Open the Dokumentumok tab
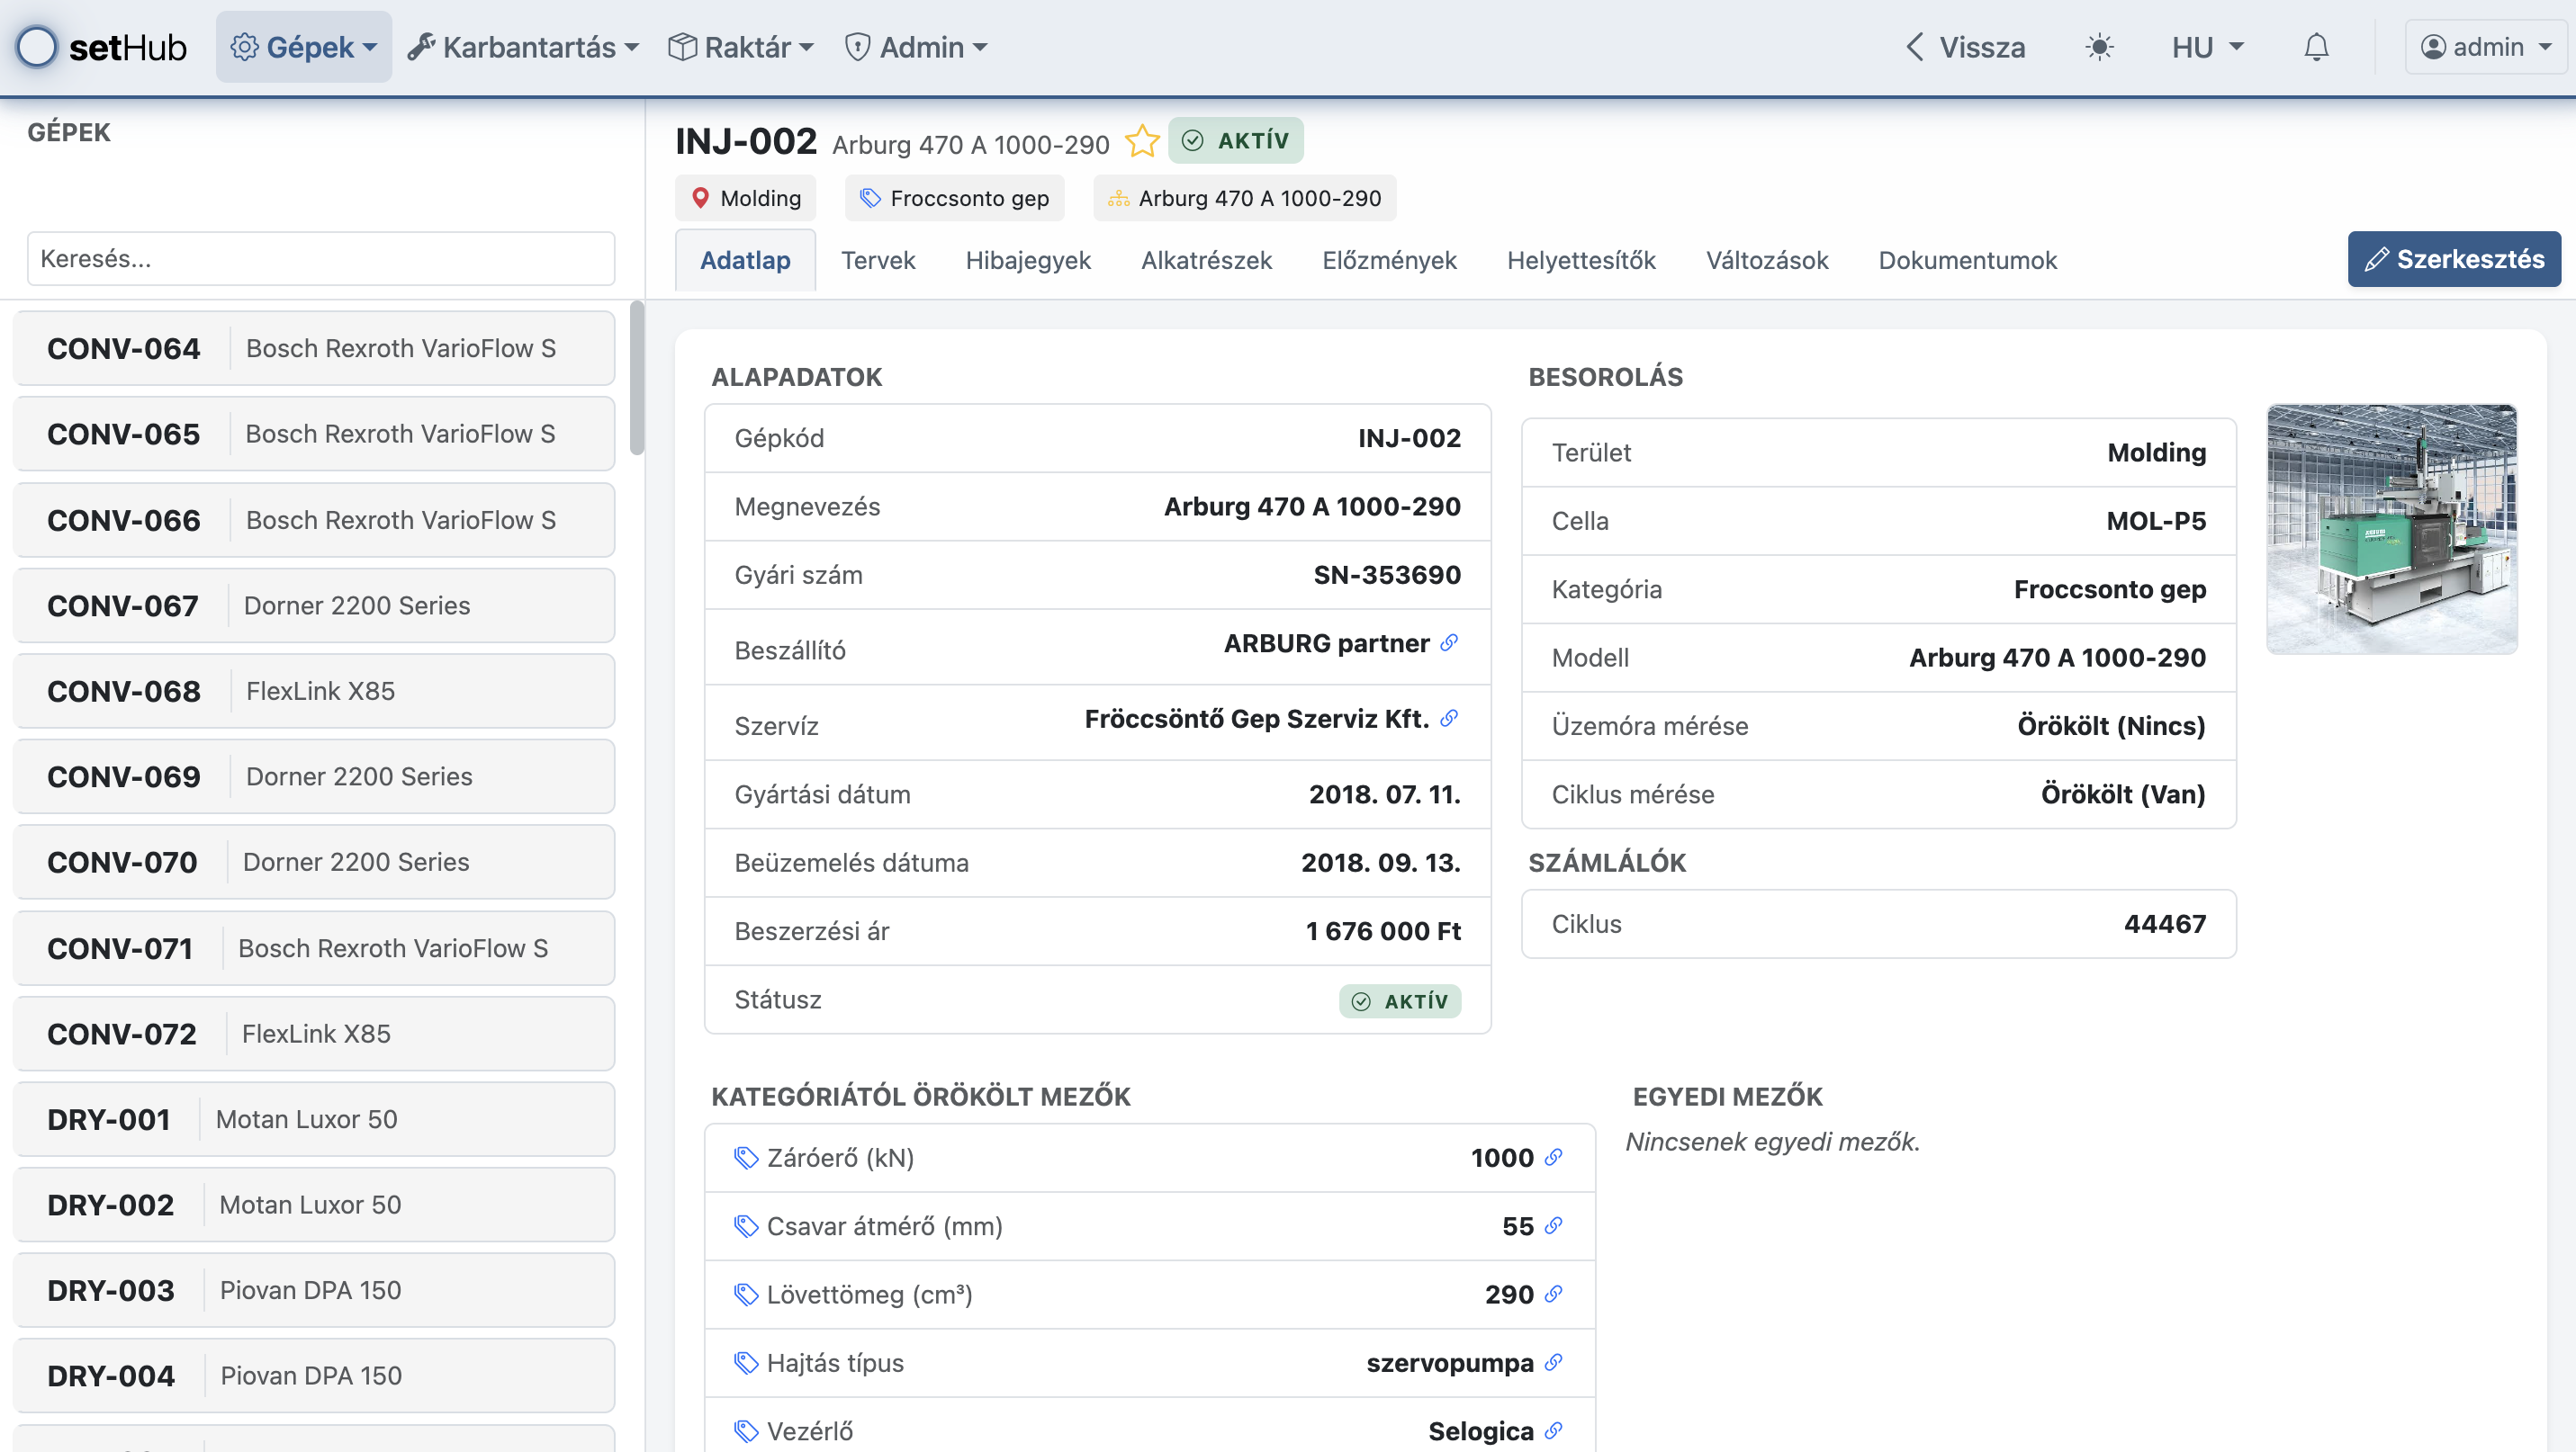This screenshot has width=2576, height=1452. click(x=1967, y=261)
